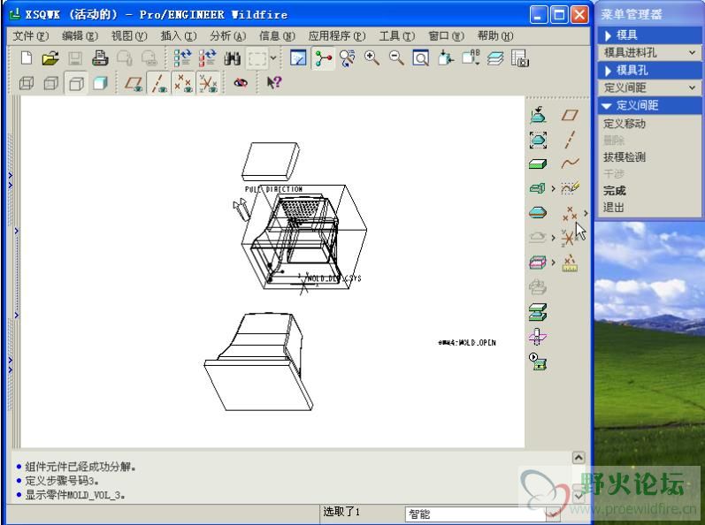
Task: Select the parting surface tool icon
Action: click(538, 212)
